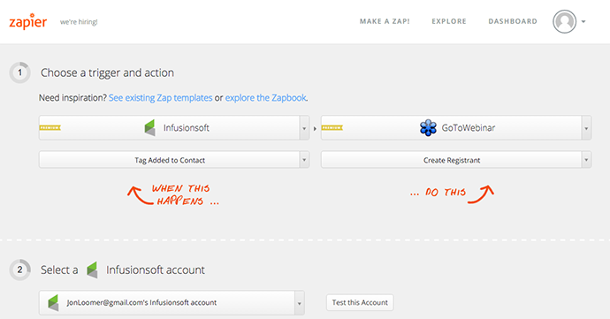Image resolution: width=610 pixels, height=319 pixels.
Task: Open the Infusionsoft trigger app dropdown arrow
Action: 304,128
